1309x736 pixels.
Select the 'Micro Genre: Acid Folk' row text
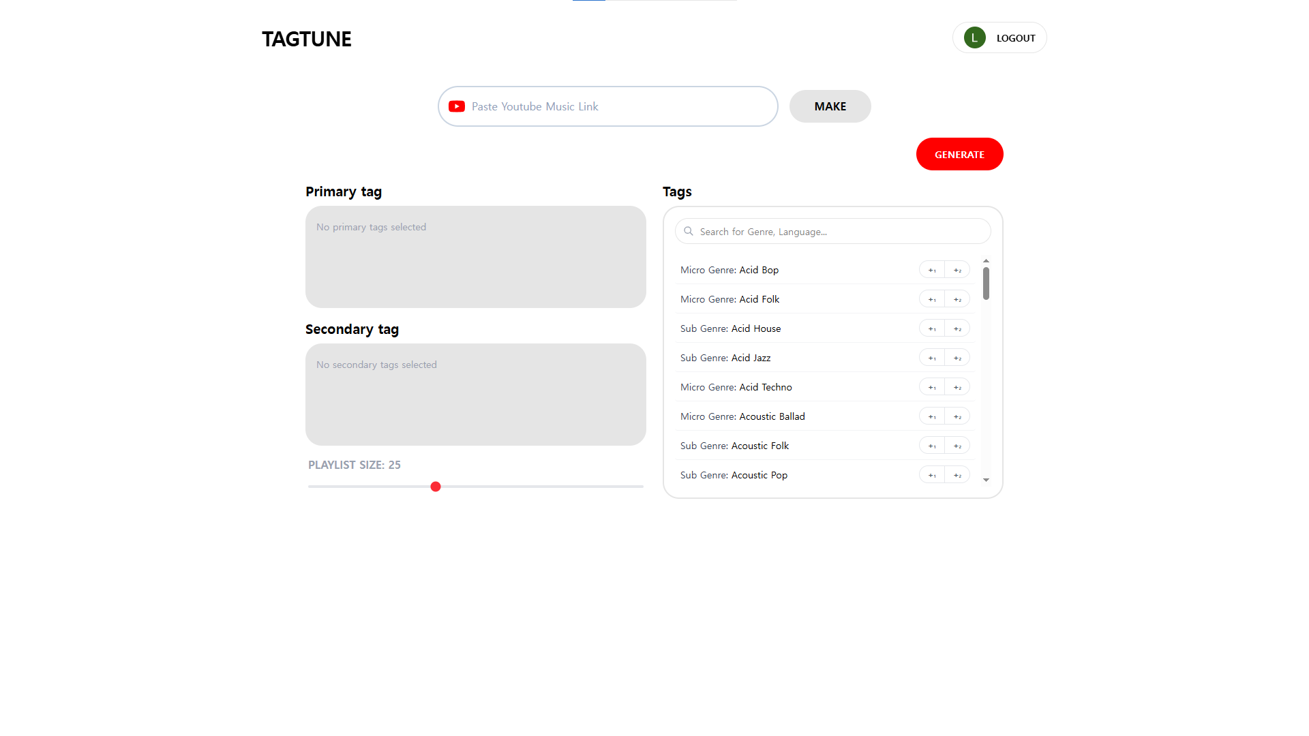729,299
